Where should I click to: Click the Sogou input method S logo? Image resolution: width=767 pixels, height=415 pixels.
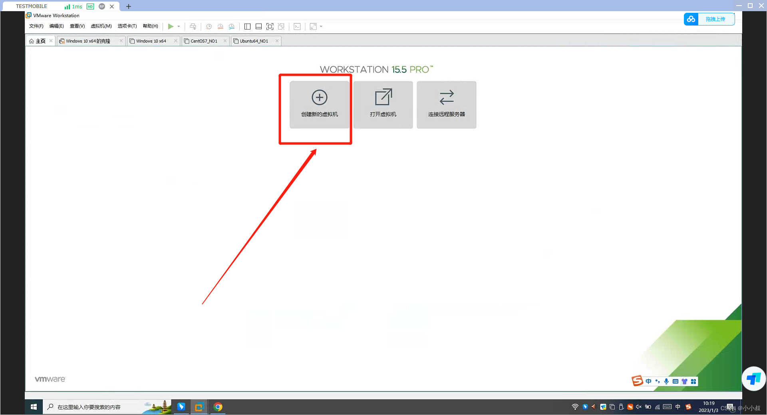point(637,381)
